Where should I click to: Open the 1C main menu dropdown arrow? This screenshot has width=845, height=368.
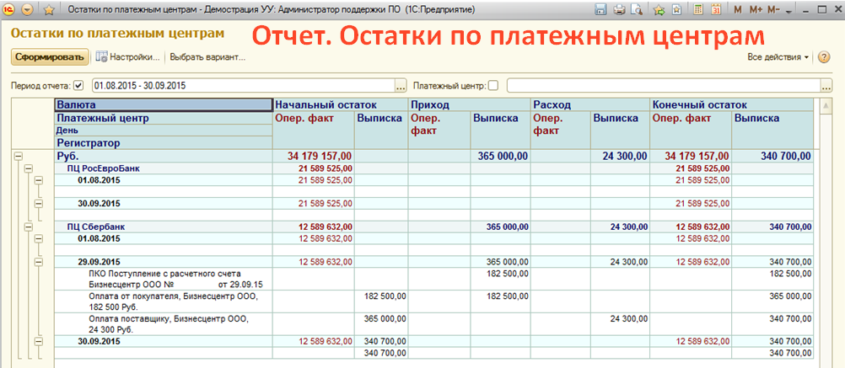coord(29,9)
